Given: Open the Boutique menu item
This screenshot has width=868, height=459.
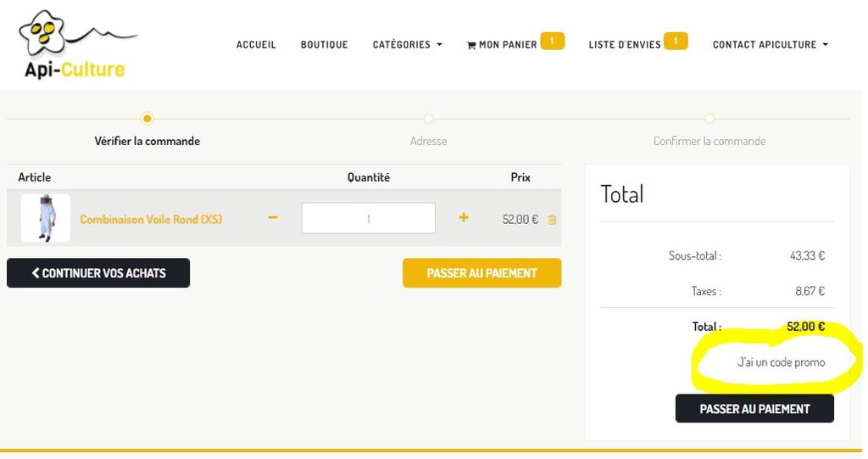Looking at the screenshot, I should click(324, 45).
